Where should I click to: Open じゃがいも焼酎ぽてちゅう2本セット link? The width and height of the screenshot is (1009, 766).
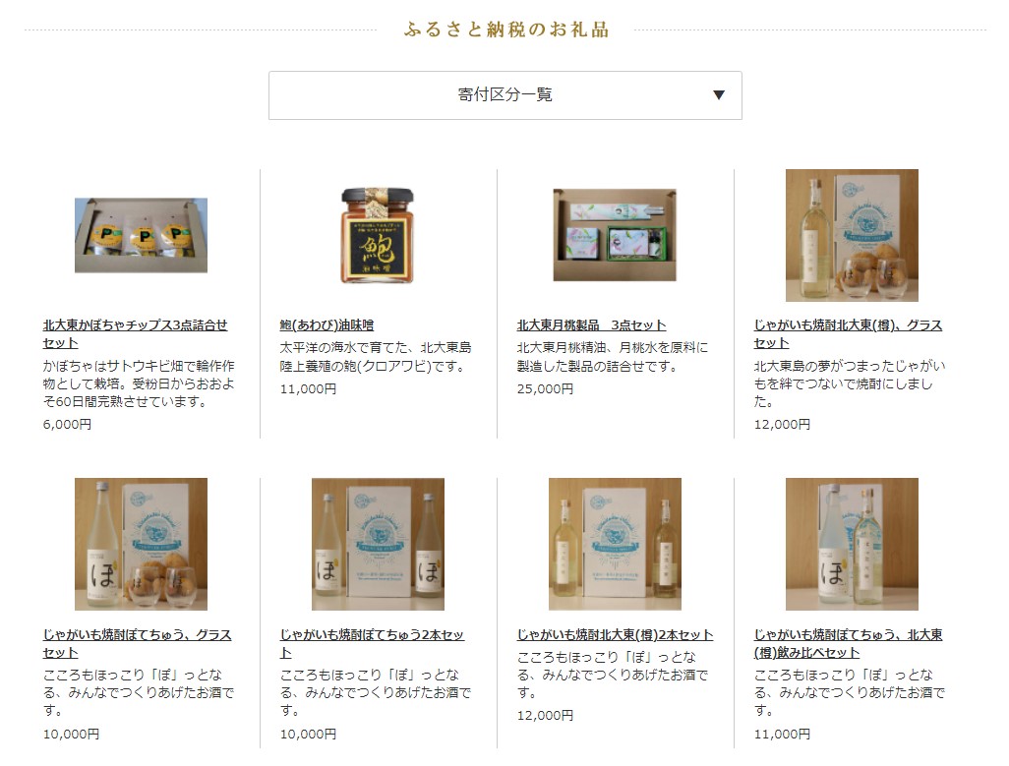[372, 643]
